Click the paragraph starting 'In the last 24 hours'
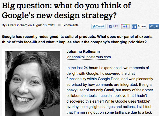The height and width of the screenshot is (116, 159). [x=110, y=90]
